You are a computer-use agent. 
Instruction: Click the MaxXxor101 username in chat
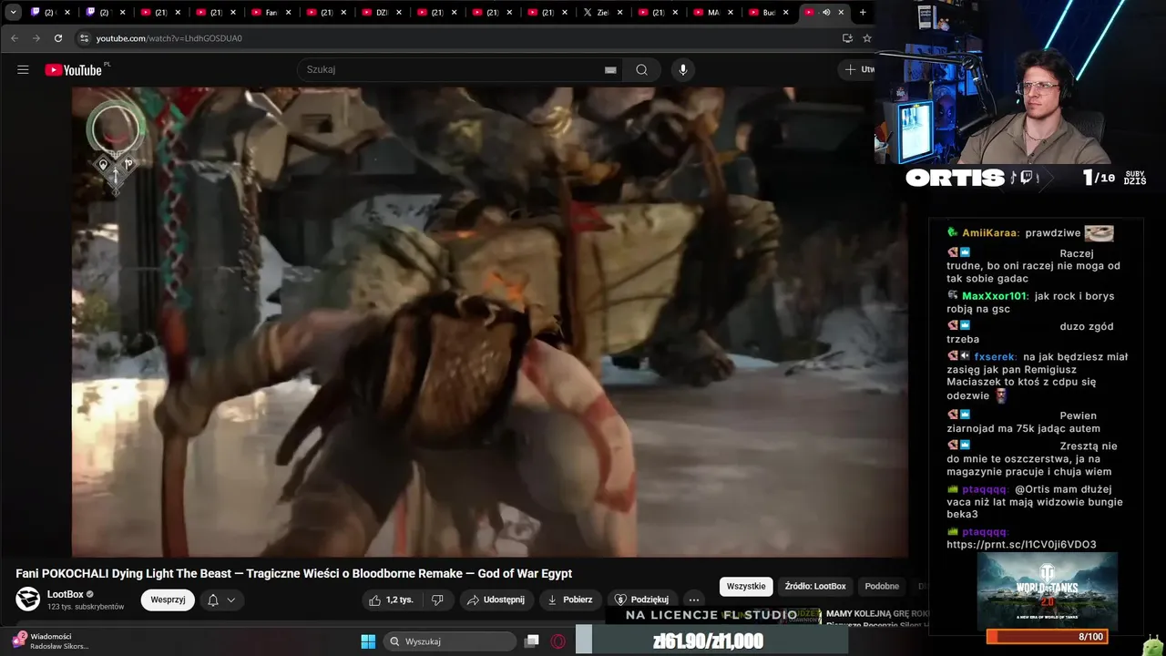point(995,296)
